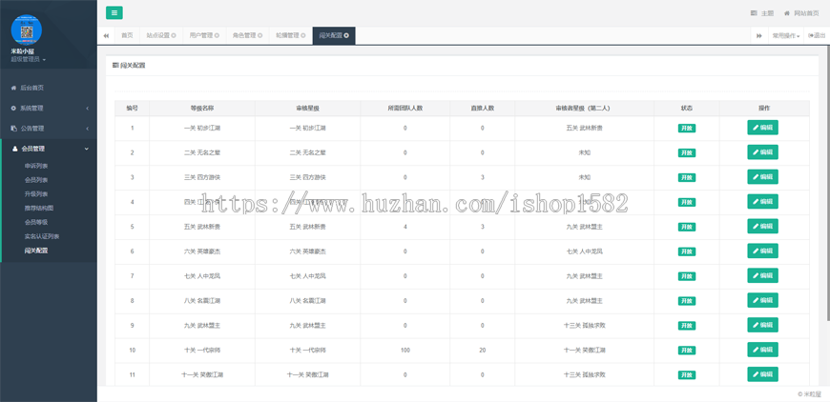Screen dimensions: 830x402
Task: Toggle the 开放 status badge in row 11
Action: pyautogui.click(x=687, y=375)
